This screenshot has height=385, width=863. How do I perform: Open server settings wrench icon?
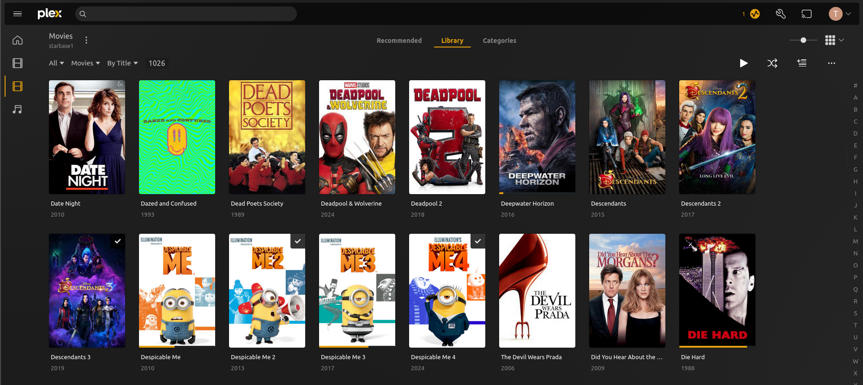point(780,14)
